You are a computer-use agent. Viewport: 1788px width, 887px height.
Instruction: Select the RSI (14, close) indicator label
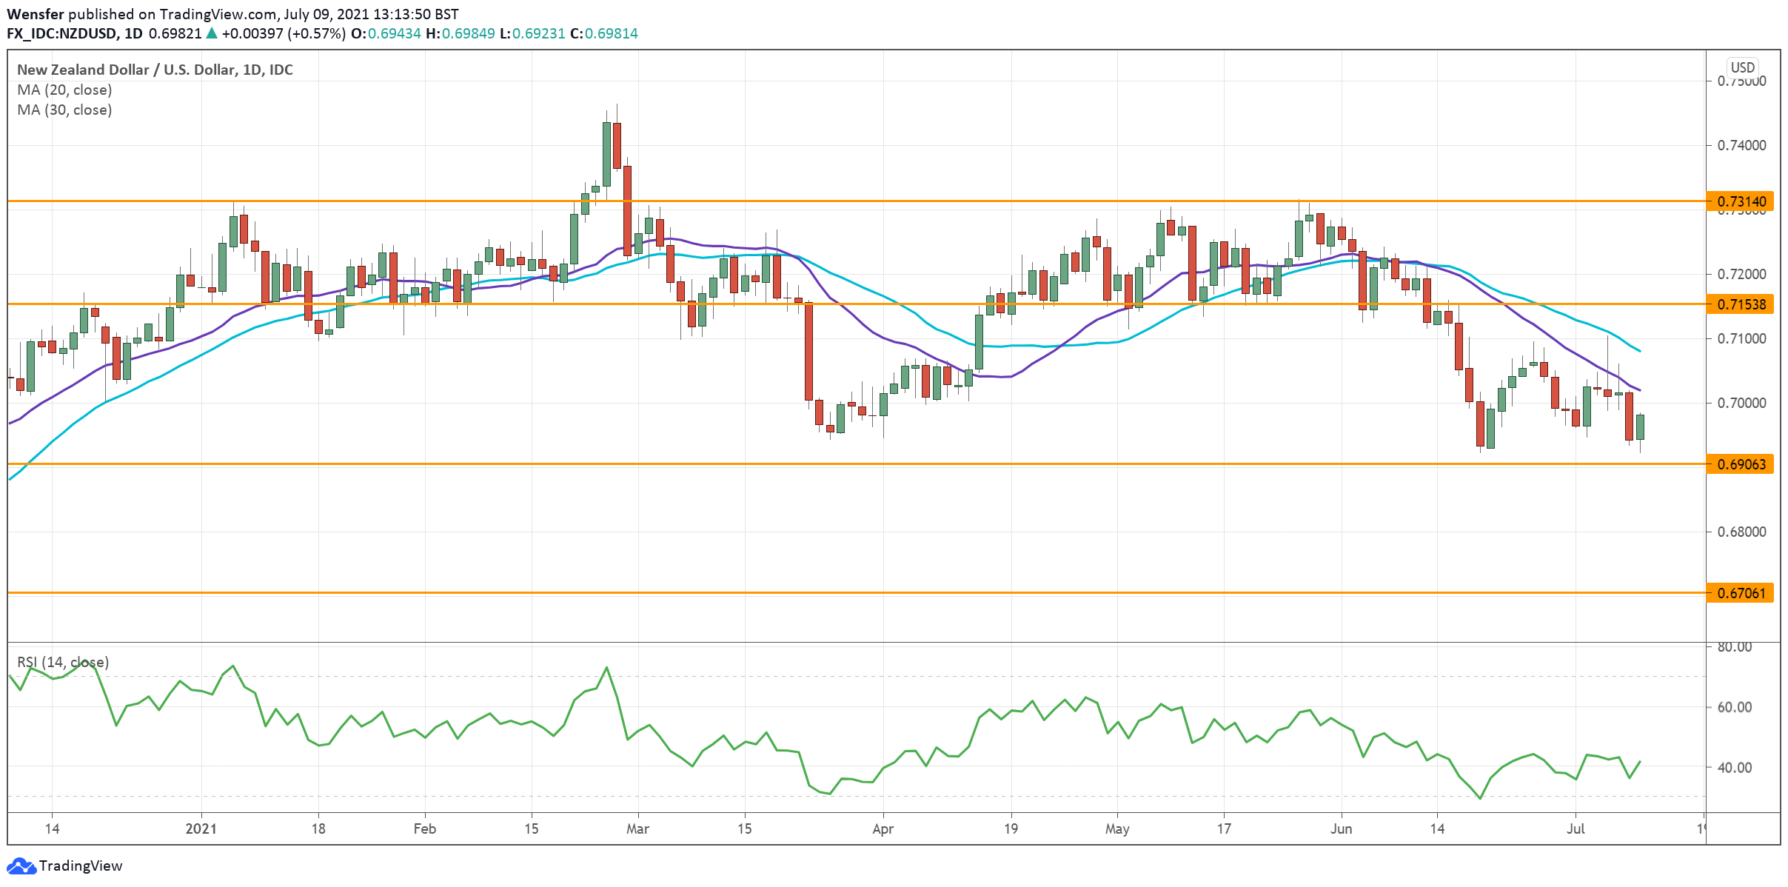click(63, 662)
